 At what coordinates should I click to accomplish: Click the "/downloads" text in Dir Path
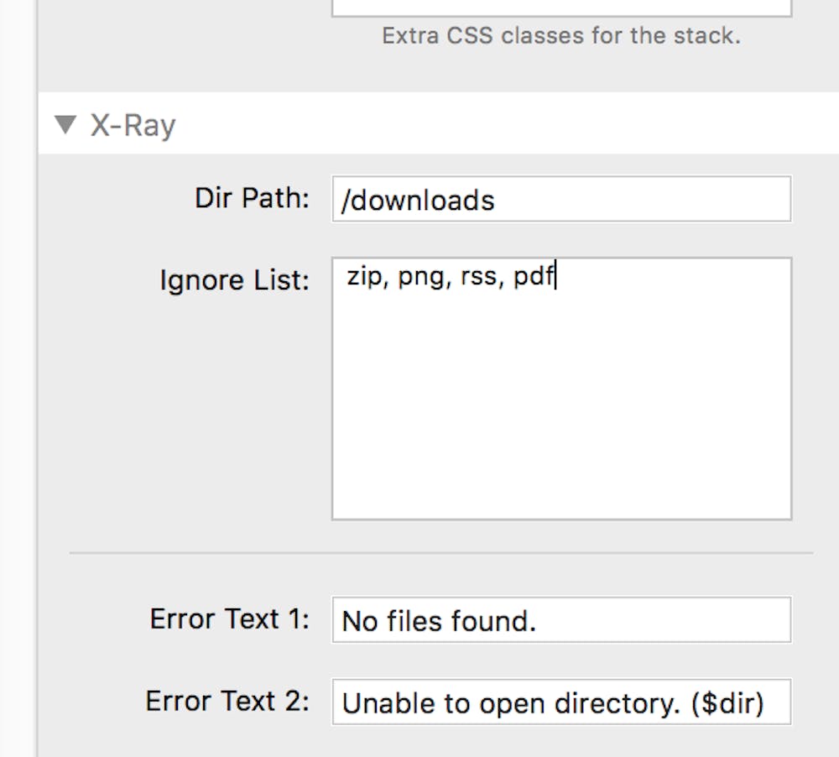417,200
